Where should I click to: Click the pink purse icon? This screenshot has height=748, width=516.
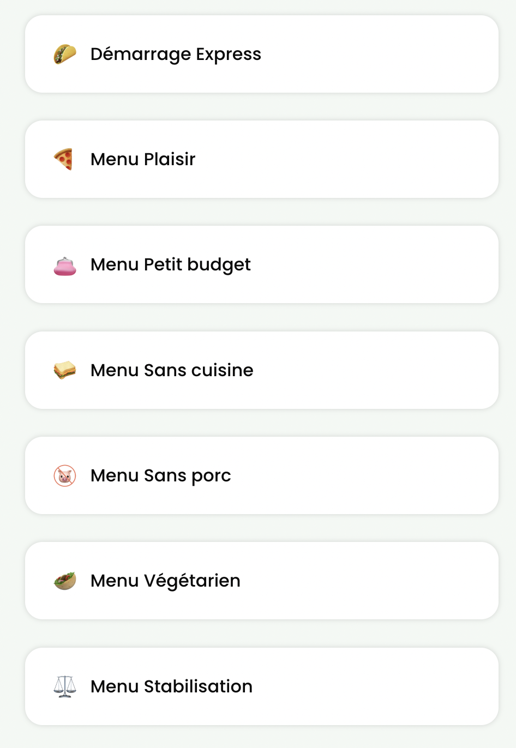[65, 266]
